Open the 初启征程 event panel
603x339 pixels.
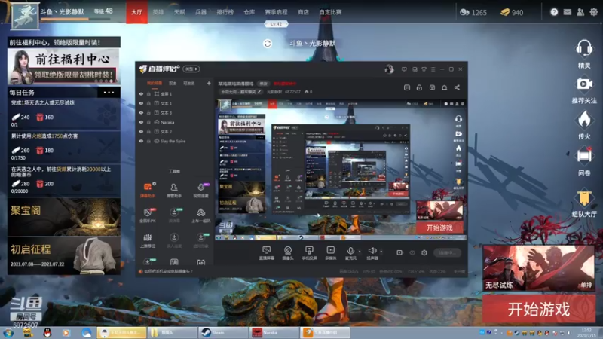point(64,255)
